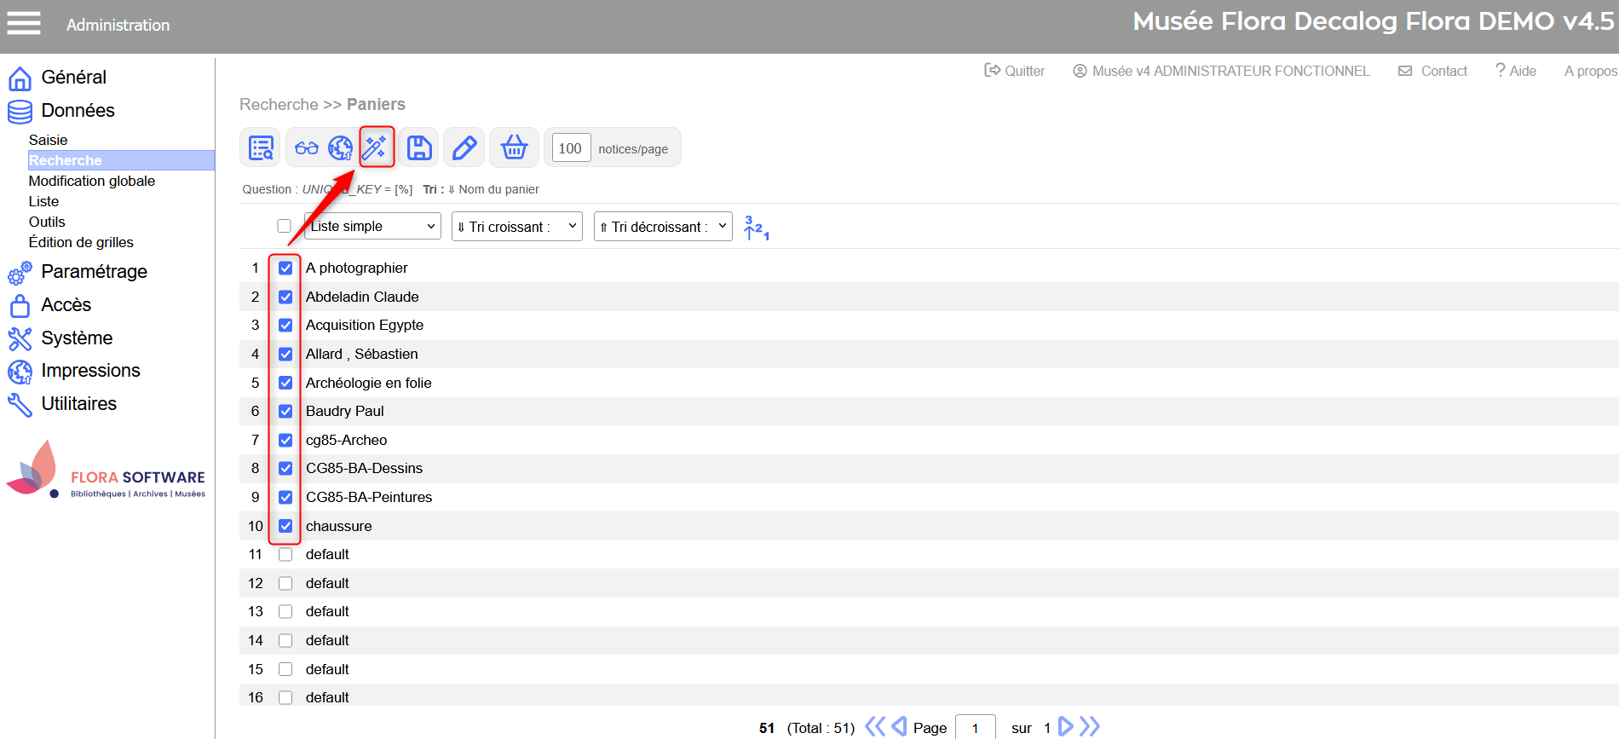Open the 'Aide' help link
The width and height of the screenshot is (1619, 739).
(1516, 71)
